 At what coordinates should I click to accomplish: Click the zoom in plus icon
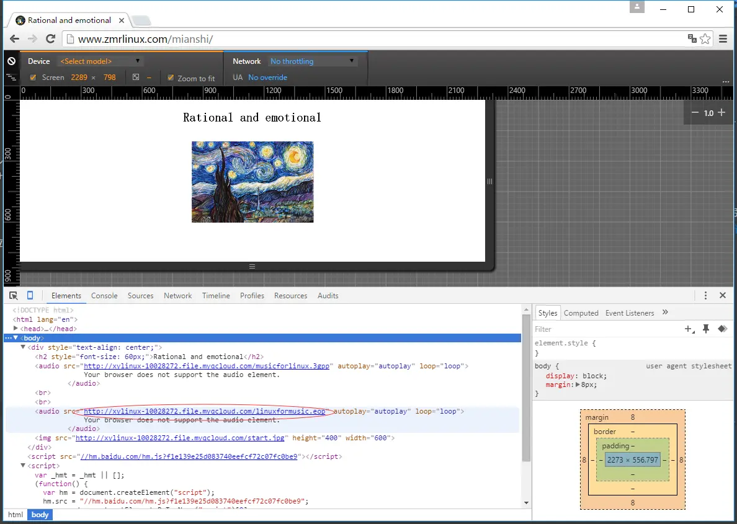point(721,113)
